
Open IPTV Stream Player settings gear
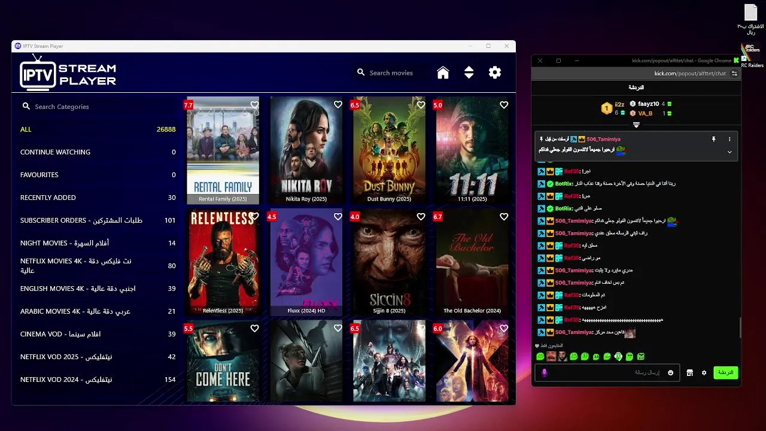[494, 72]
